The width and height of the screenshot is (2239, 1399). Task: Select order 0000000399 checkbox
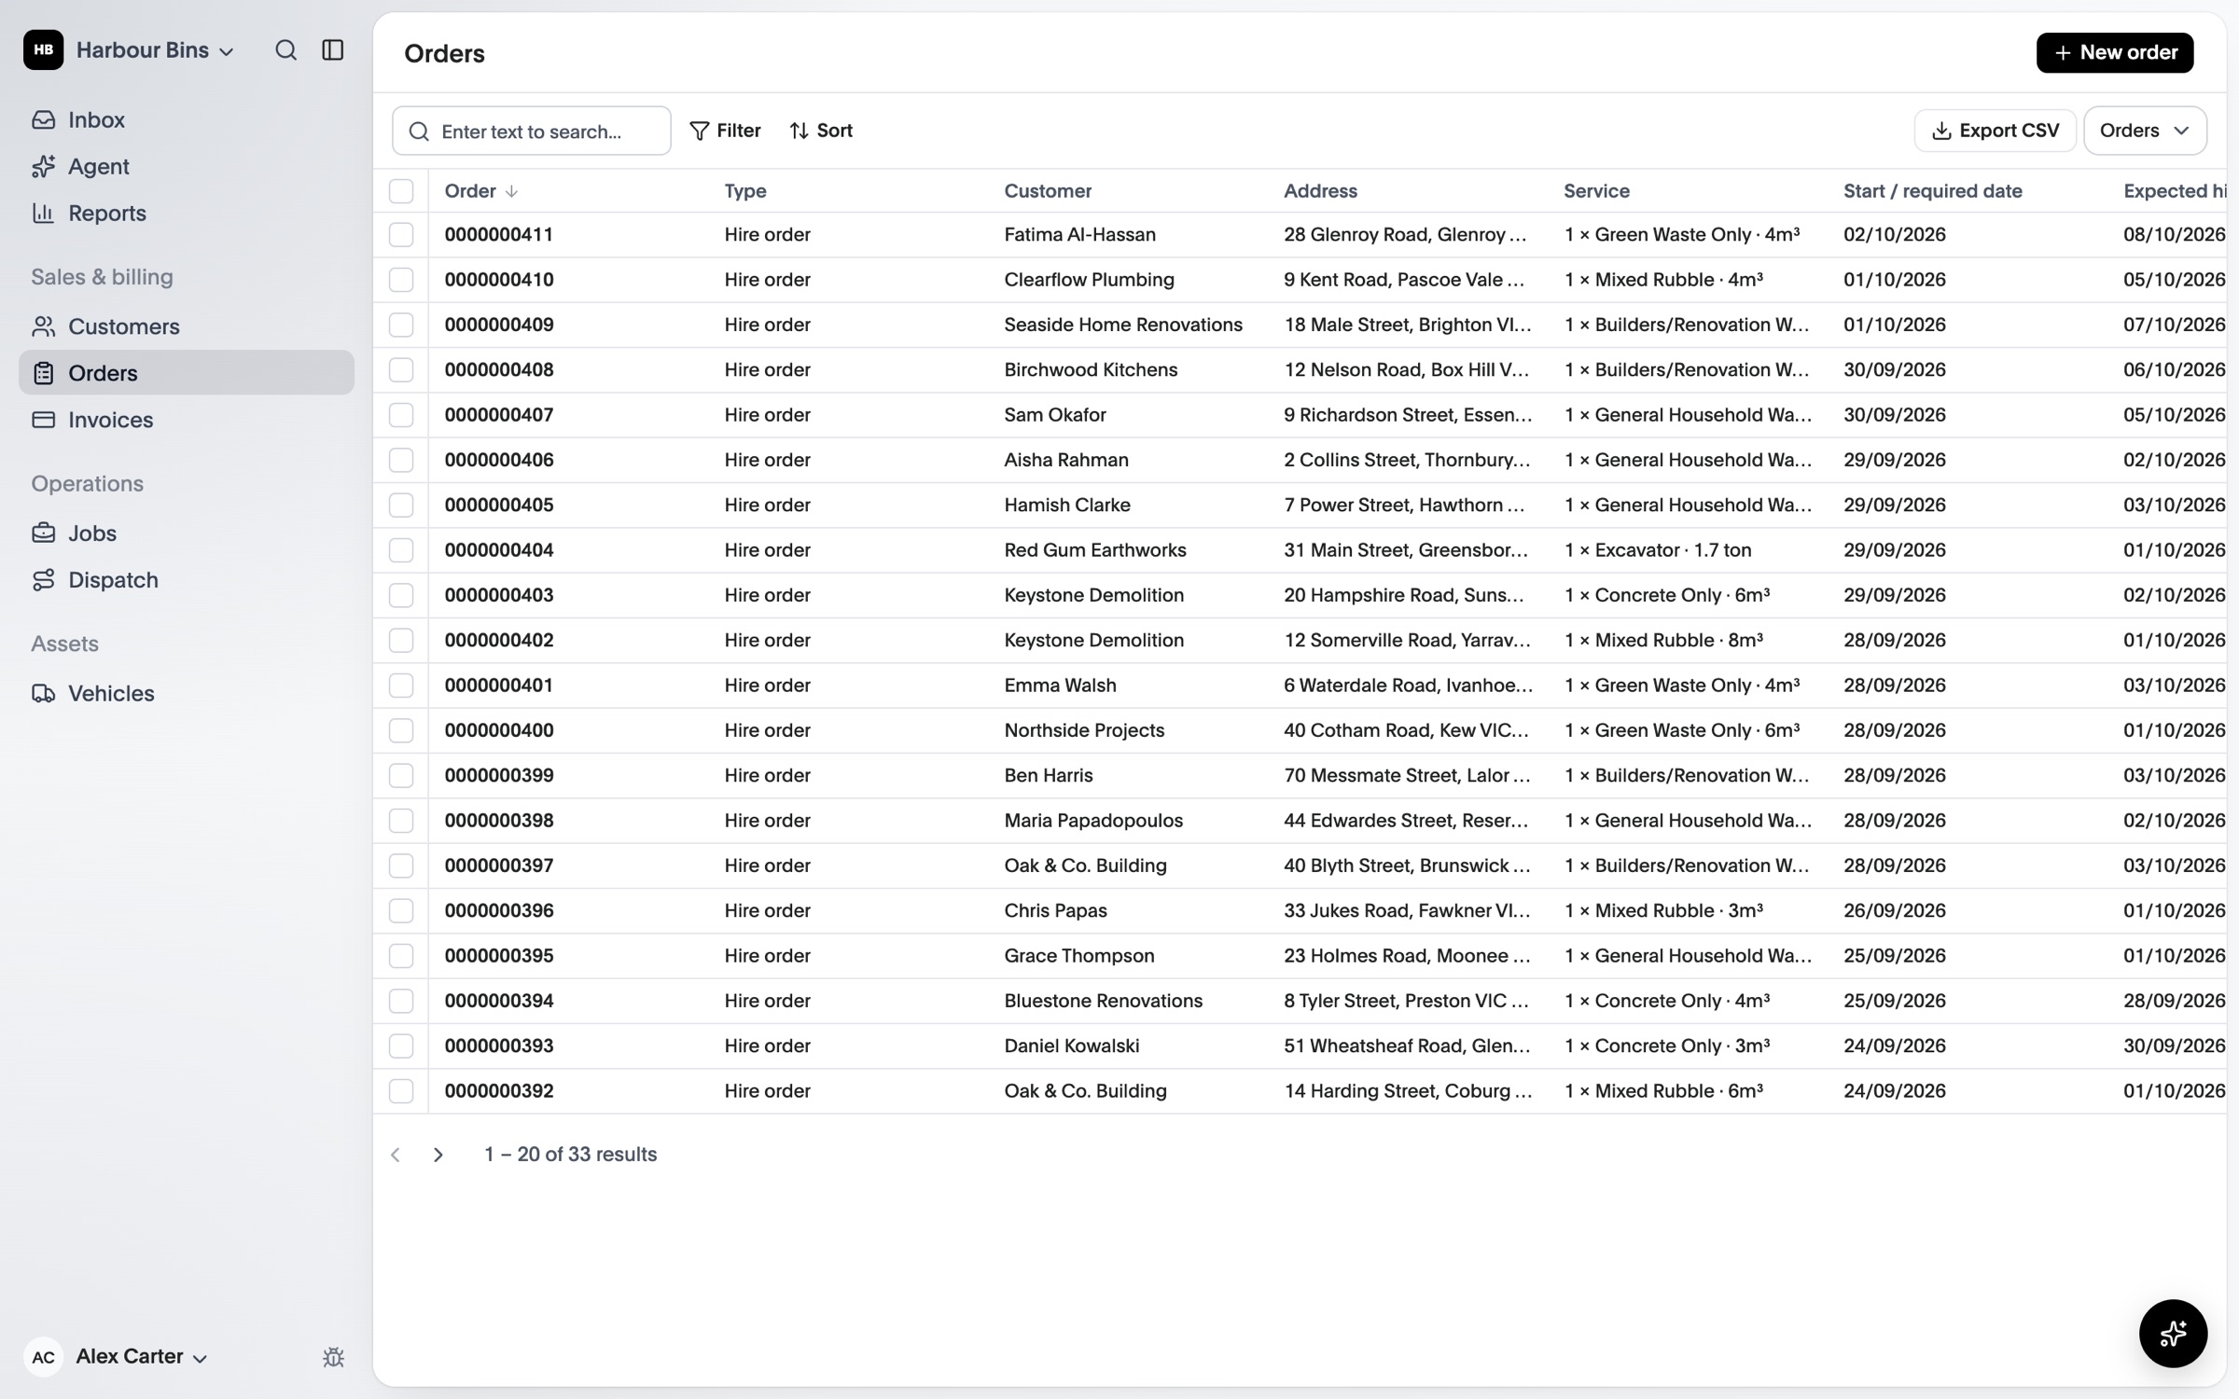tap(401, 776)
